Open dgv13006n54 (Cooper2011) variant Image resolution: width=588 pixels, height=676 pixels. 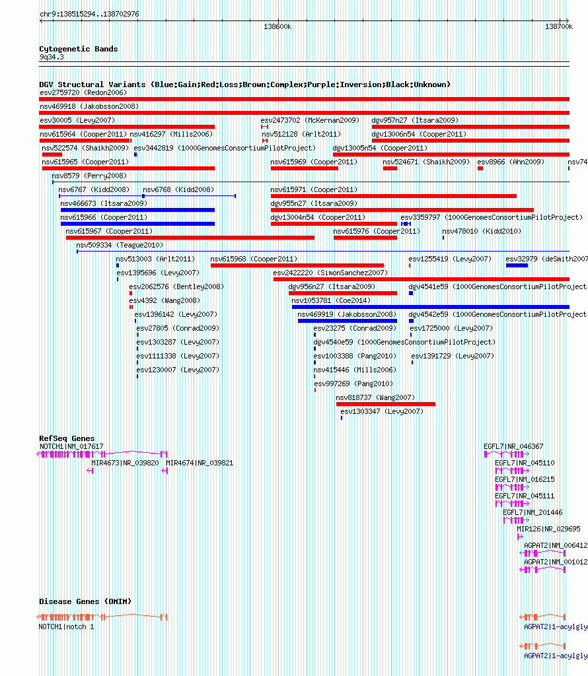pyautogui.click(x=419, y=134)
